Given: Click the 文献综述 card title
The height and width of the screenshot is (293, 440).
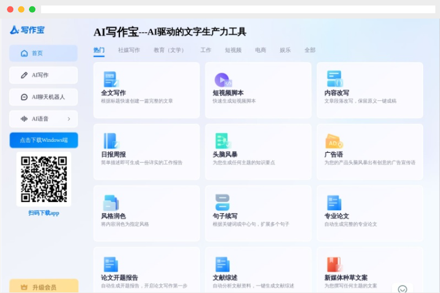Looking at the screenshot, I should tap(225, 278).
